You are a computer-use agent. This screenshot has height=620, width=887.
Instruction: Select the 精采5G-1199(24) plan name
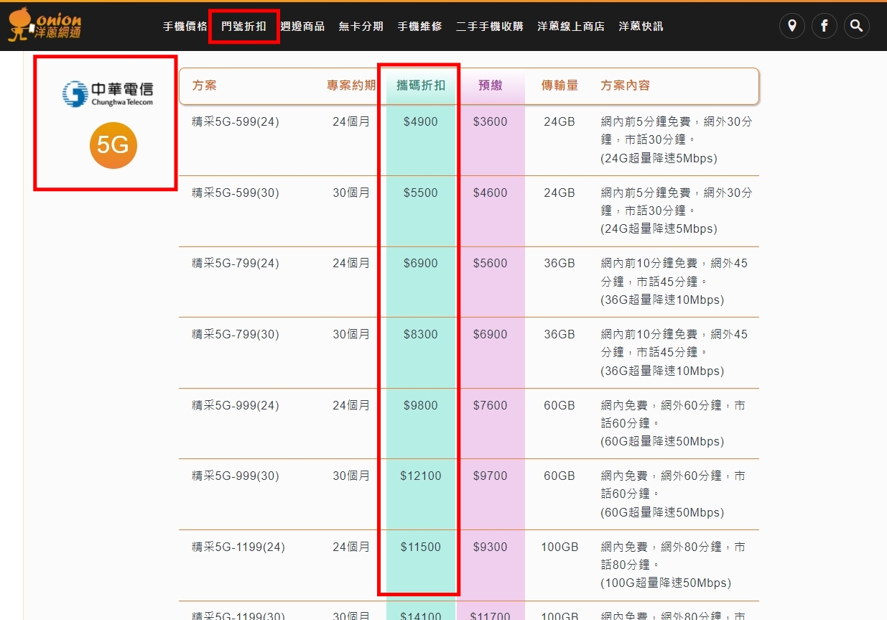(238, 547)
